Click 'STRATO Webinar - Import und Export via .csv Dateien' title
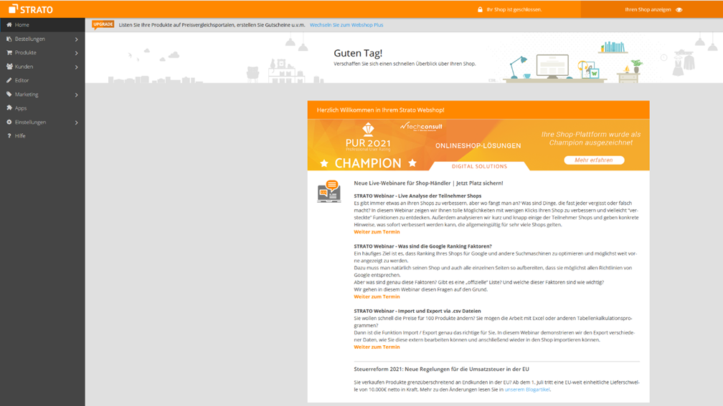723x406 pixels. [417, 311]
